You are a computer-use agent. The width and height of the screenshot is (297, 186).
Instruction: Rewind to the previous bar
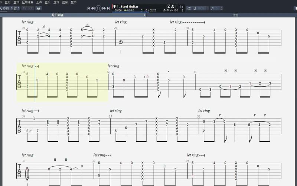click(x=93, y=8)
